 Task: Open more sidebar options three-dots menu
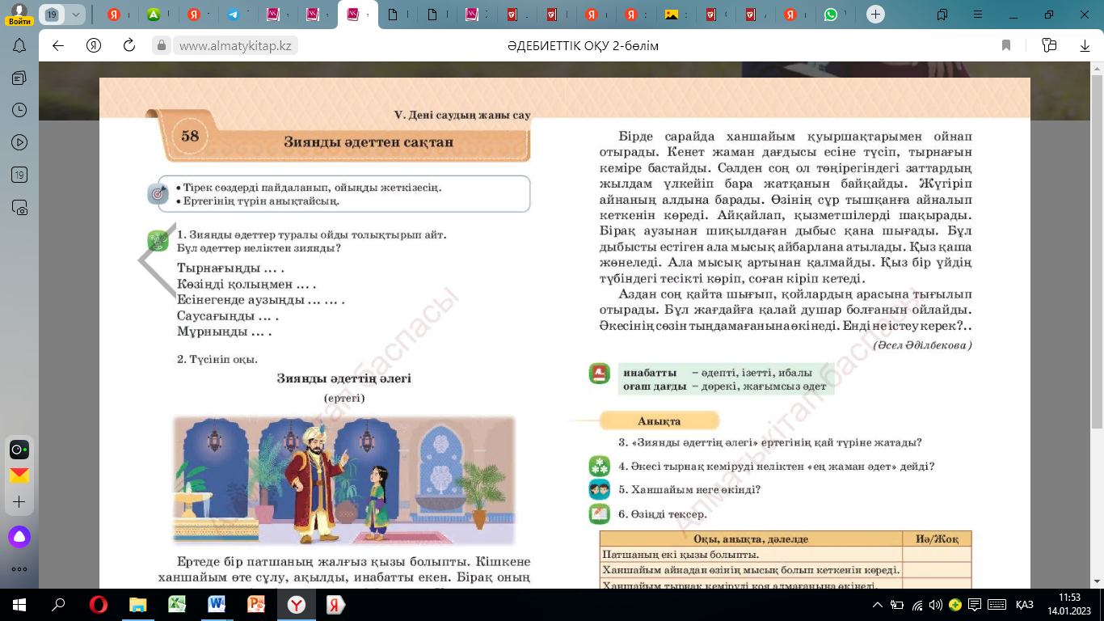coord(19,569)
